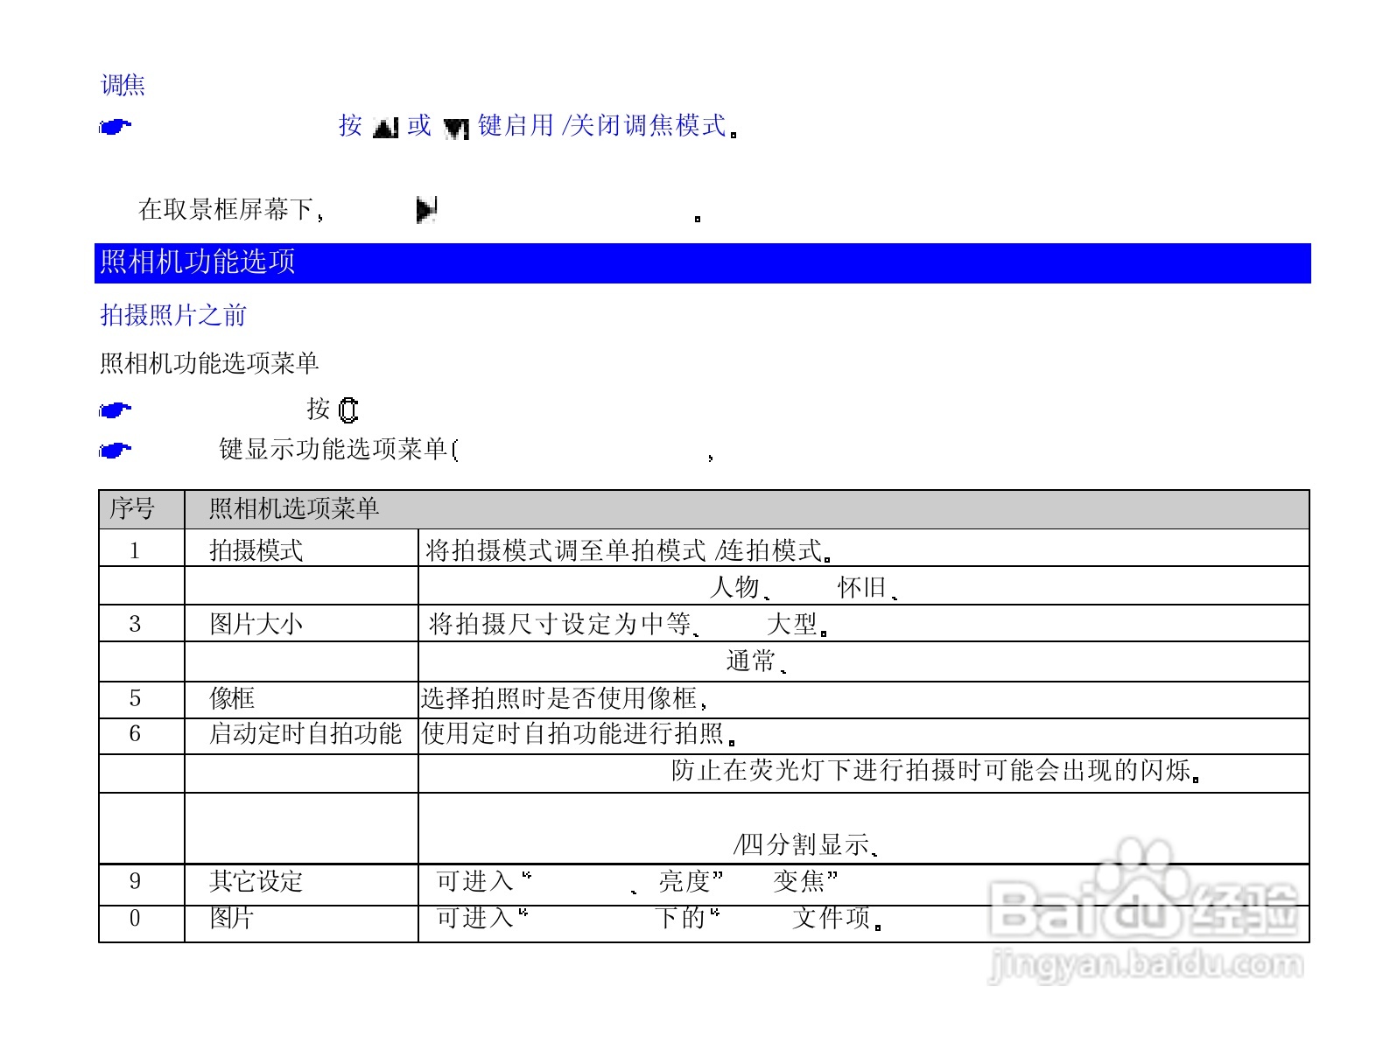This screenshot has height=1043, width=1390.
Task: Click the subheading '拍摄照片之前'
Action: pos(173,315)
